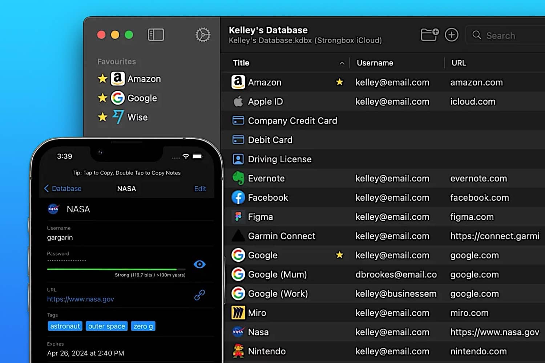
Task: Click the Driving License identity icon
Action: (238, 159)
